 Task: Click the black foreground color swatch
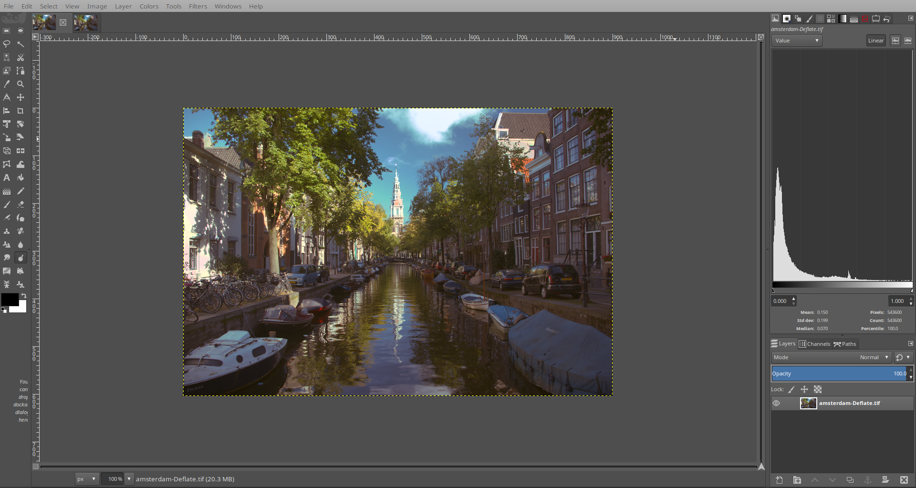(x=10, y=300)
